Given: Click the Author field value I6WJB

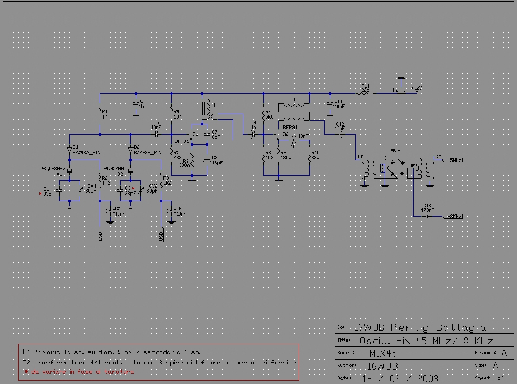Looking at the screenshot, I should tap(382, 366).
